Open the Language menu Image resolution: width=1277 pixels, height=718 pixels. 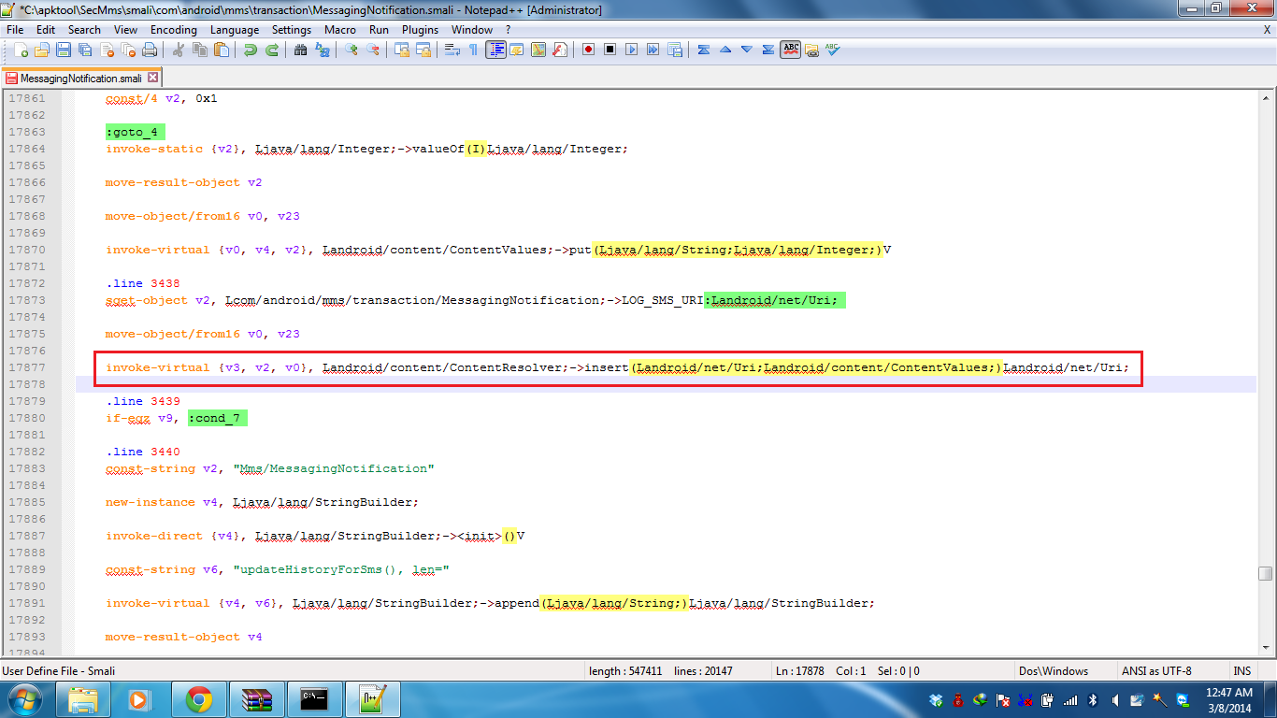(x=235, y=30)
